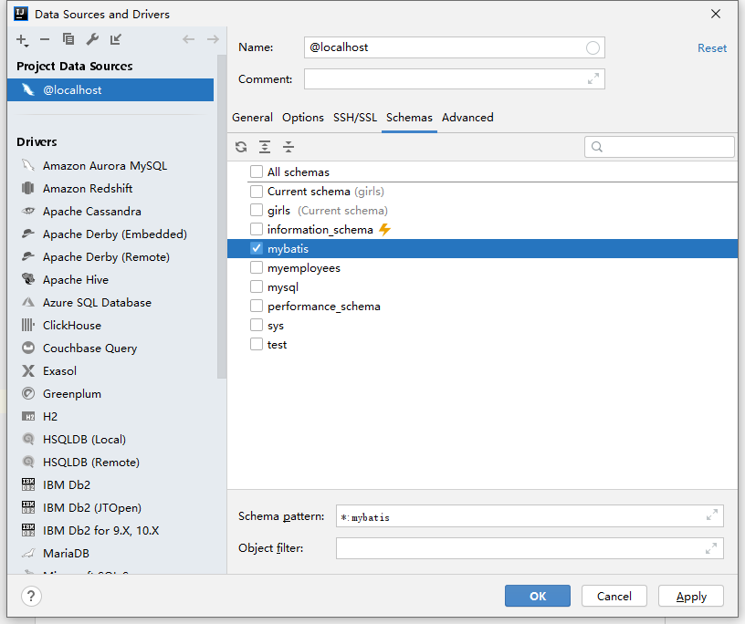Enable the All schemas checkbox
The height and width of the screenshot is (624, 745).
257,172
